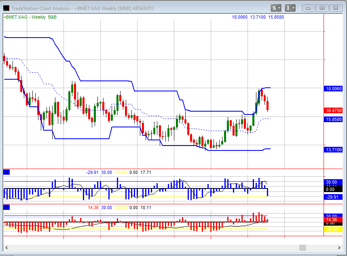Maximize the Chart Analysis window

(322, 8)
